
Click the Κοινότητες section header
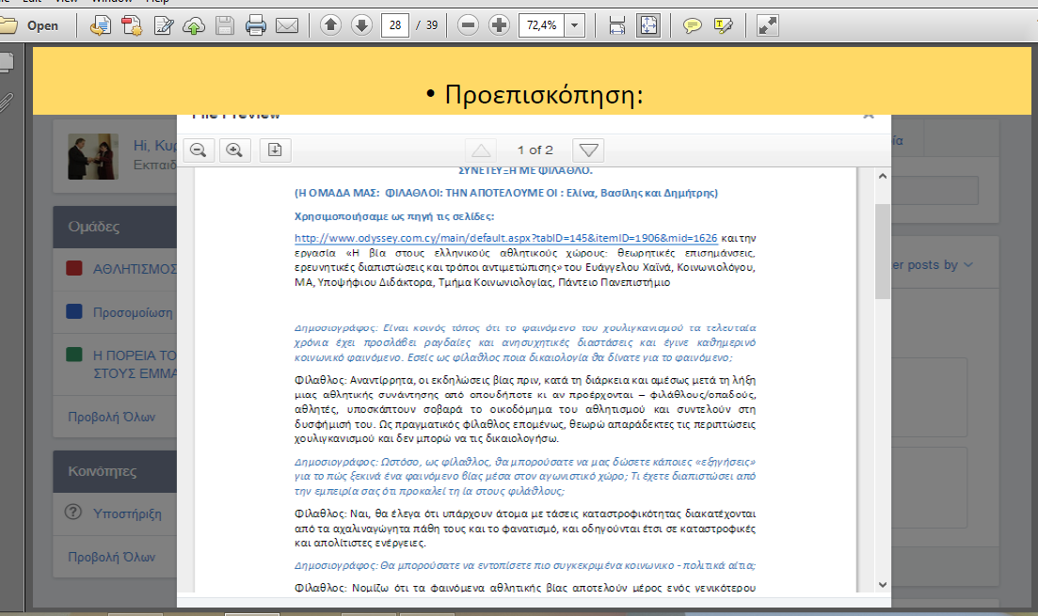tap(115, 472)
